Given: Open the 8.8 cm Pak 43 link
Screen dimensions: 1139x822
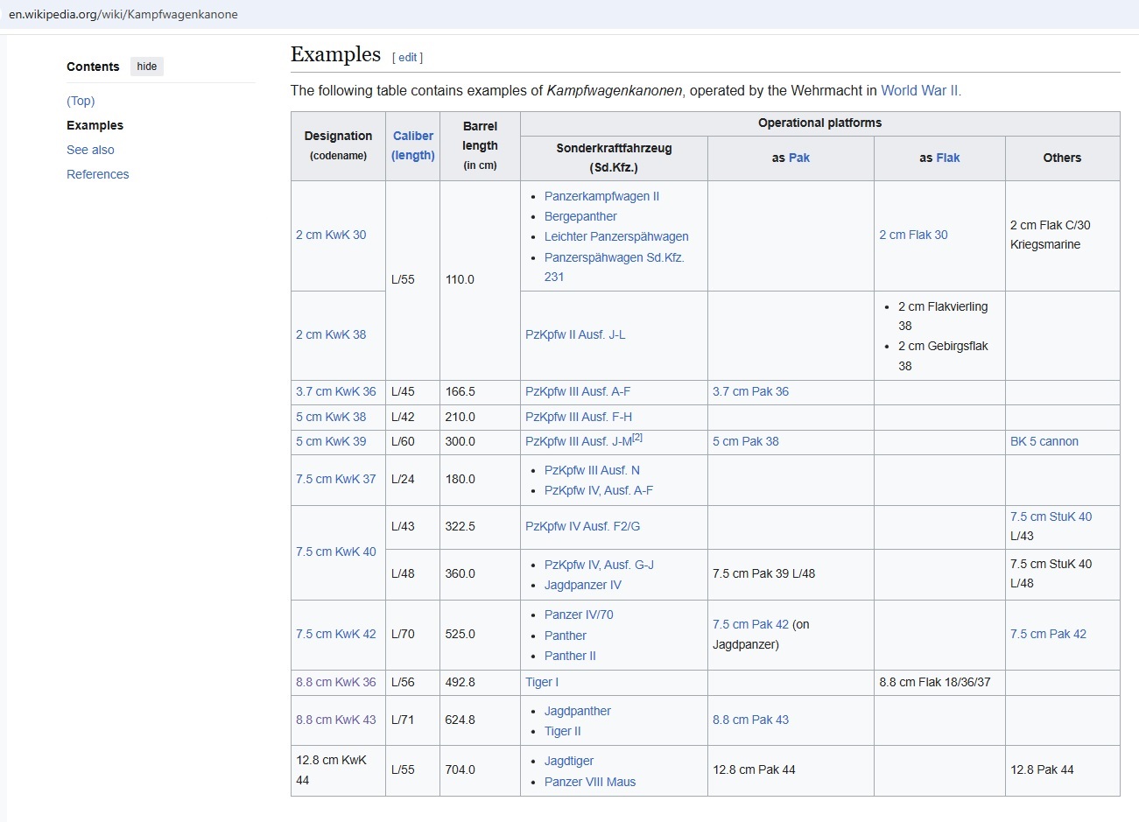Looking at the screenshot, I should coord(750,720).
